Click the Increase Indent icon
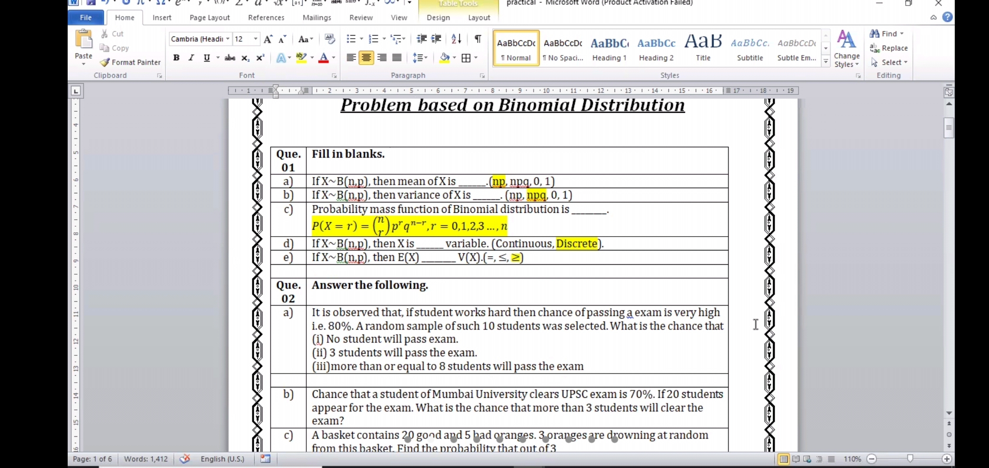 click(436, 39)
